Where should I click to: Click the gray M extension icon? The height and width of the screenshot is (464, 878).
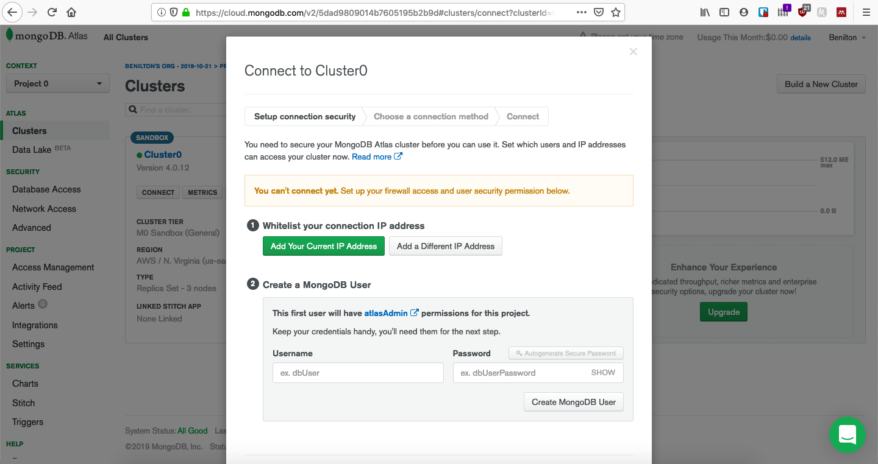[822, 12]
